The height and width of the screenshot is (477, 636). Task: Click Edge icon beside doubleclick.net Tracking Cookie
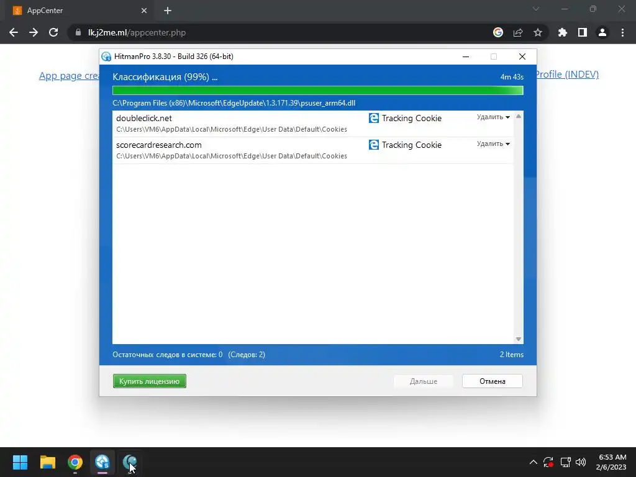click(373, 118)
